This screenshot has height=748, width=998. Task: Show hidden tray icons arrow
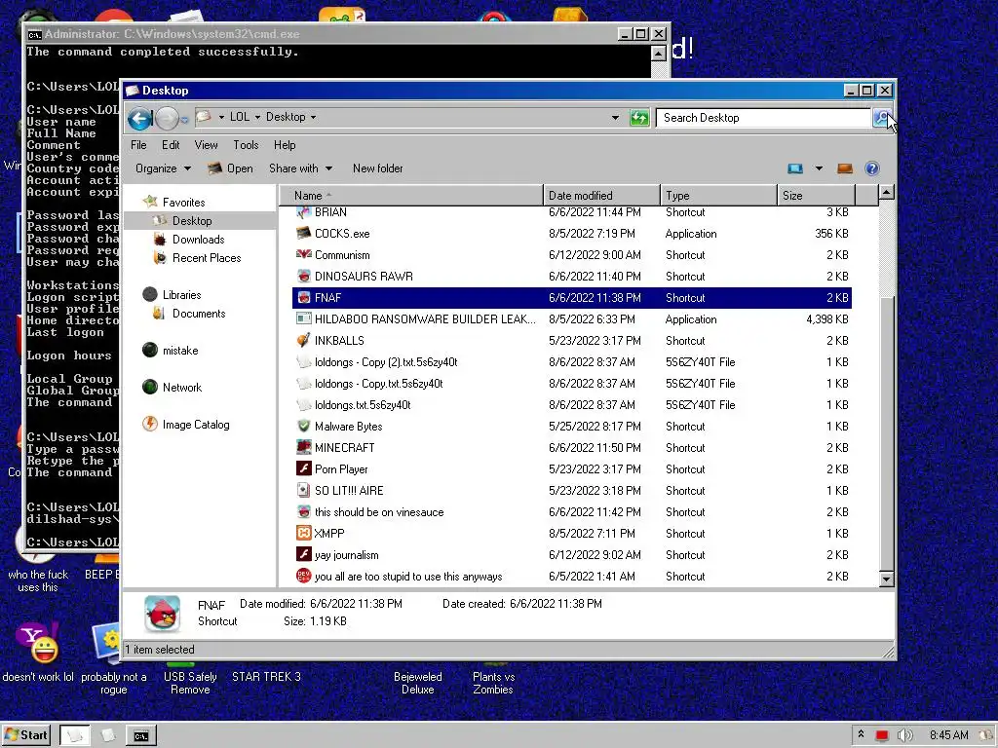coord(861,734)
